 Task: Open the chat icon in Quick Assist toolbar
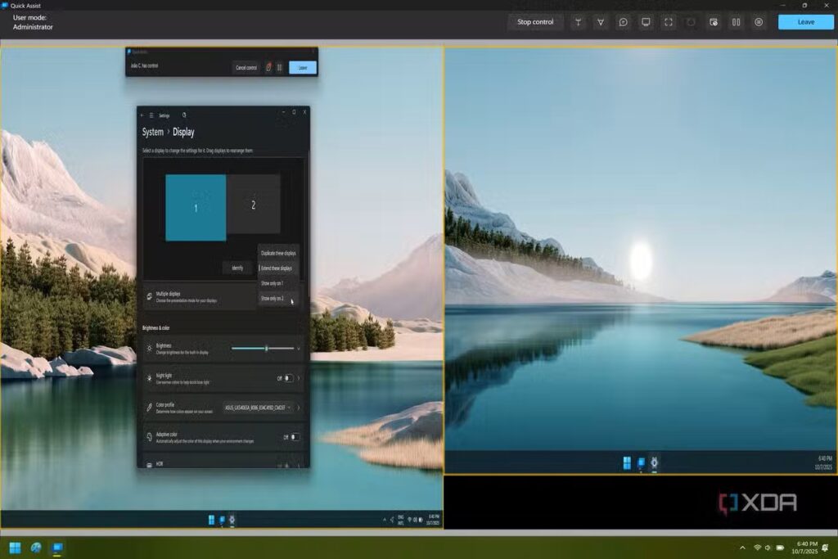click(x=624, y=22)
